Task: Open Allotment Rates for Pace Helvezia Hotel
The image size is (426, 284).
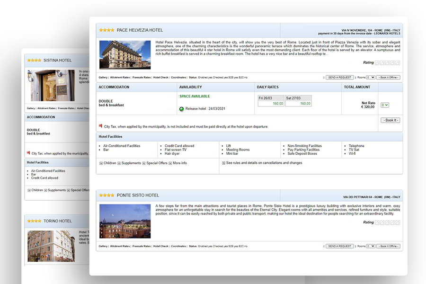Action: 120,78
